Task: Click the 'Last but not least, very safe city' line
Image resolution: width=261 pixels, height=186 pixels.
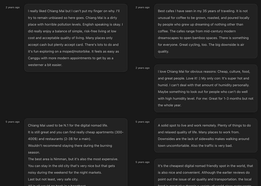Action: click(53, 179)
